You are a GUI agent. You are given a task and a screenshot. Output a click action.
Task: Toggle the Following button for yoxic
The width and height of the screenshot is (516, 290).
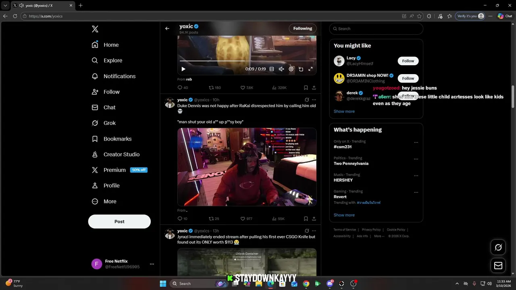(x=303, y=29)
